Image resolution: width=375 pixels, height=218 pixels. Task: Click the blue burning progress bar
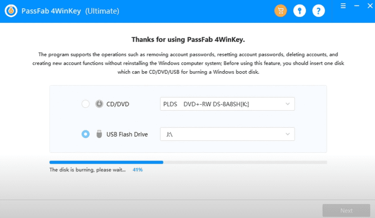coord(106,163)
